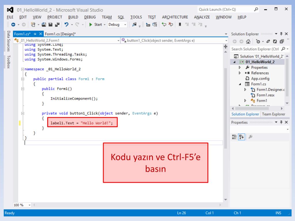295x221 pixels.
Task: Select Form1.resx in Solution Explorer
Action: click(x=265, y=95)
